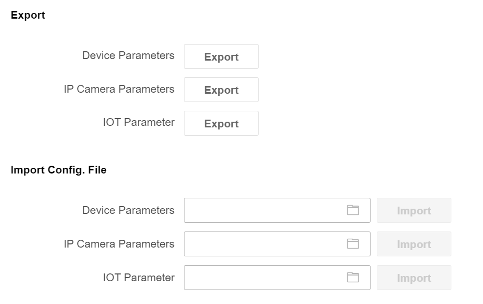
Task: Click IOT Parameter label under Import Config. File
Action: 138,278
